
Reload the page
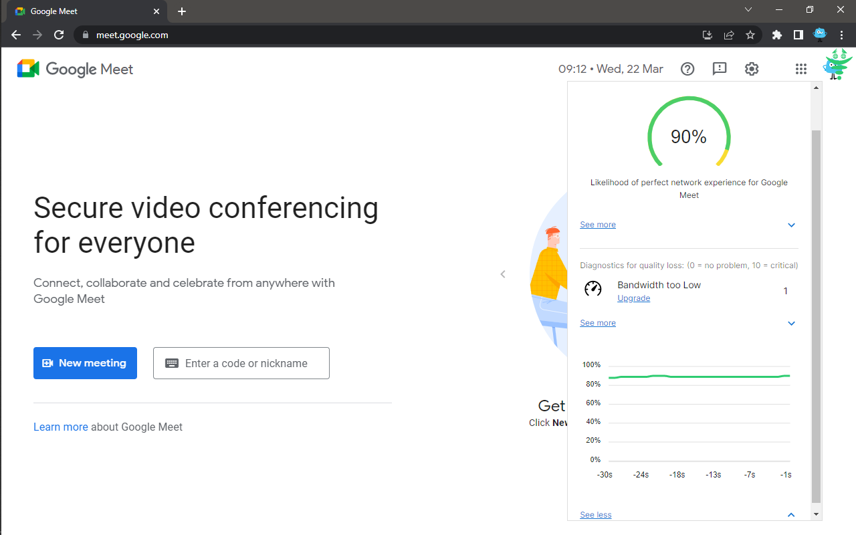59,35
